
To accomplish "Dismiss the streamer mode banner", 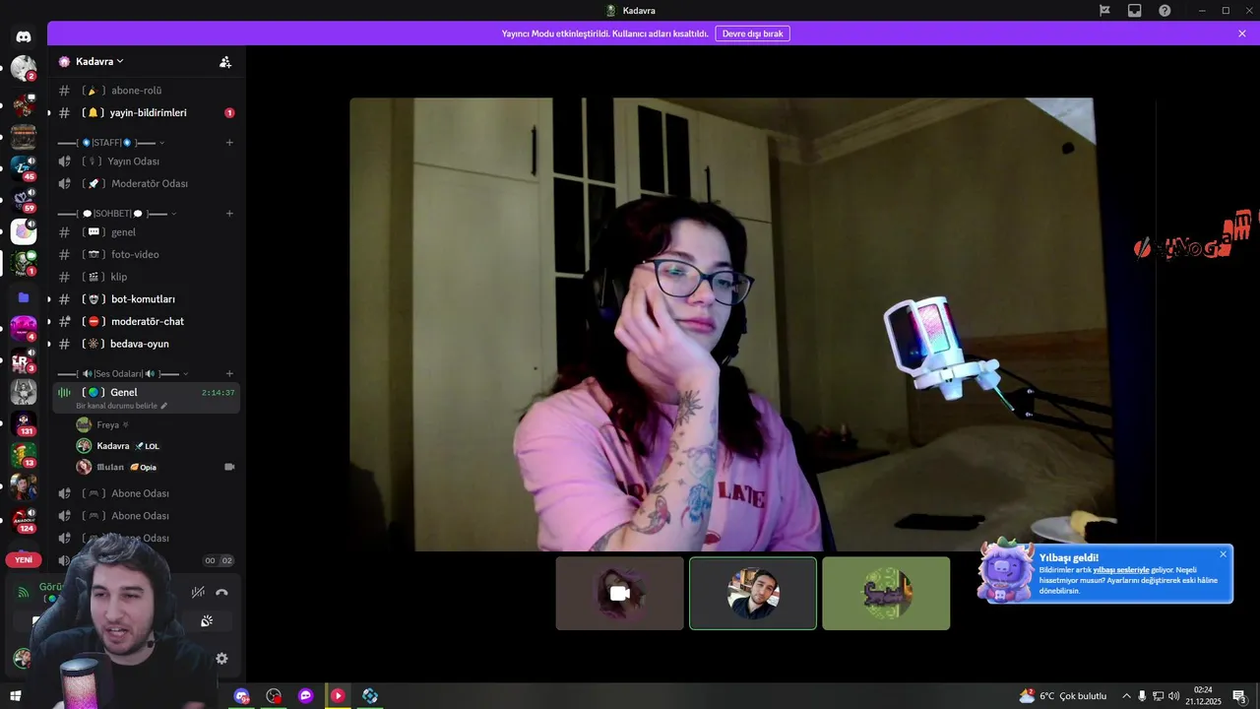I will 1242,33.
